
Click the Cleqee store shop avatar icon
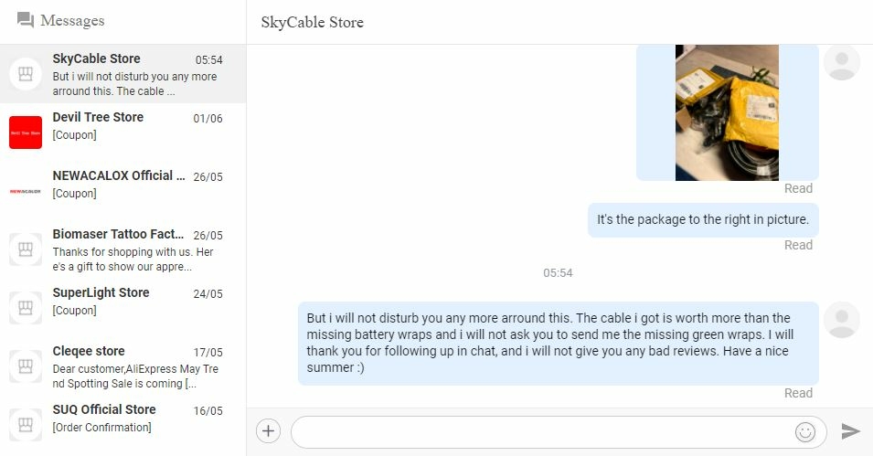(x=26, y=366)
